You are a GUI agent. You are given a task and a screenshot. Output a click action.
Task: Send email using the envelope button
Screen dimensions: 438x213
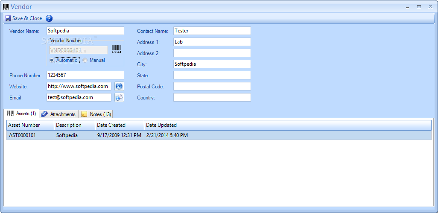point(119,97)
